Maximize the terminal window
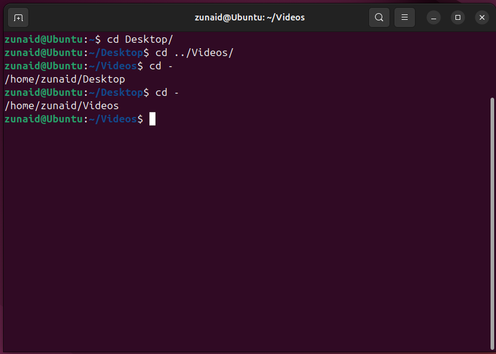The height and width of the screenshot is (354, 496). [458, 18]
